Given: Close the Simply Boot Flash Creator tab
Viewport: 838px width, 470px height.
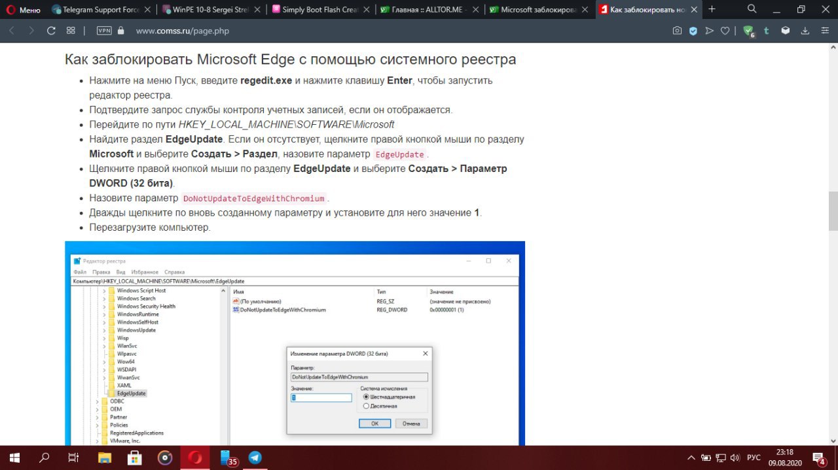Looking at the screenshot, I should (x=366, y=10).
